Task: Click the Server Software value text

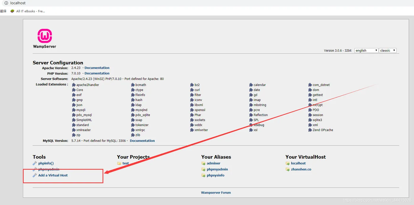Action: [x=117, y=79]
